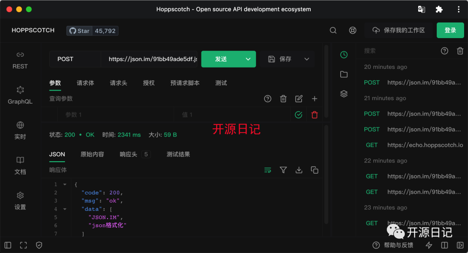
Task: Click 保存我的工作区 button
Action: point(399,30)
